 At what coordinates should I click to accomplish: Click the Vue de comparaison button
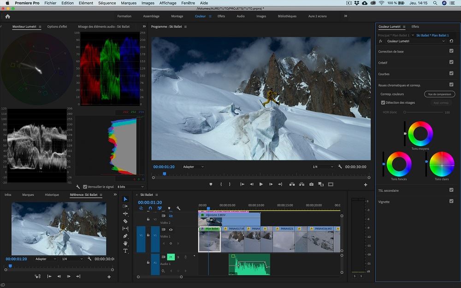coord(439,94)
